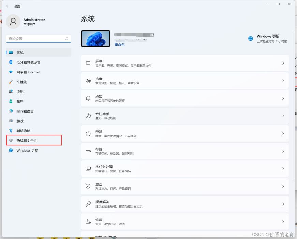The width and height of the screenshot is (297, 239).
Task: Click the 屏幕 display icon
Action: point(88,63)
